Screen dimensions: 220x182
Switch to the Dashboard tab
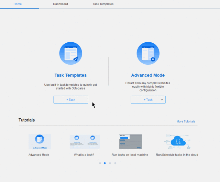tap(60, 4)
